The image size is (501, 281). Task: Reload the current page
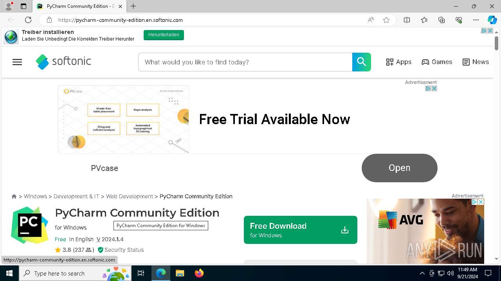click(x=28, y=20)
